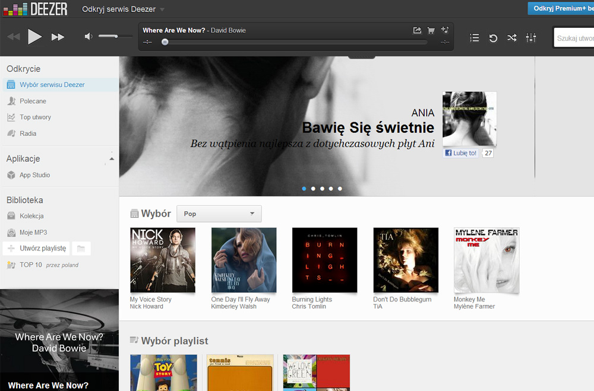Open the Pop genre dropdown
The height and width of the screenshot is (391, 594).
(x=219, y=214)
